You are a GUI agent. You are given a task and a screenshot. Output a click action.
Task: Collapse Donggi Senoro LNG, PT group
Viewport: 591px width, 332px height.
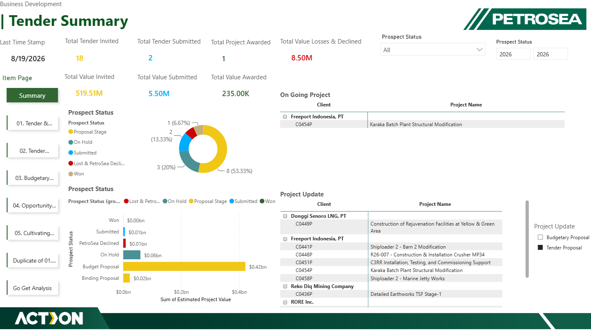pyautogui.click(x=285, y=216)
